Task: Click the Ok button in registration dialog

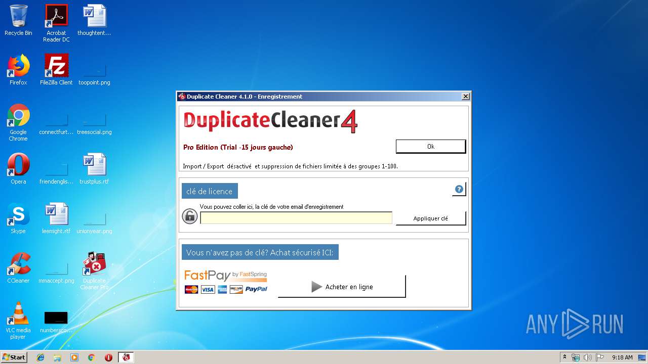Action: (431, 147)
